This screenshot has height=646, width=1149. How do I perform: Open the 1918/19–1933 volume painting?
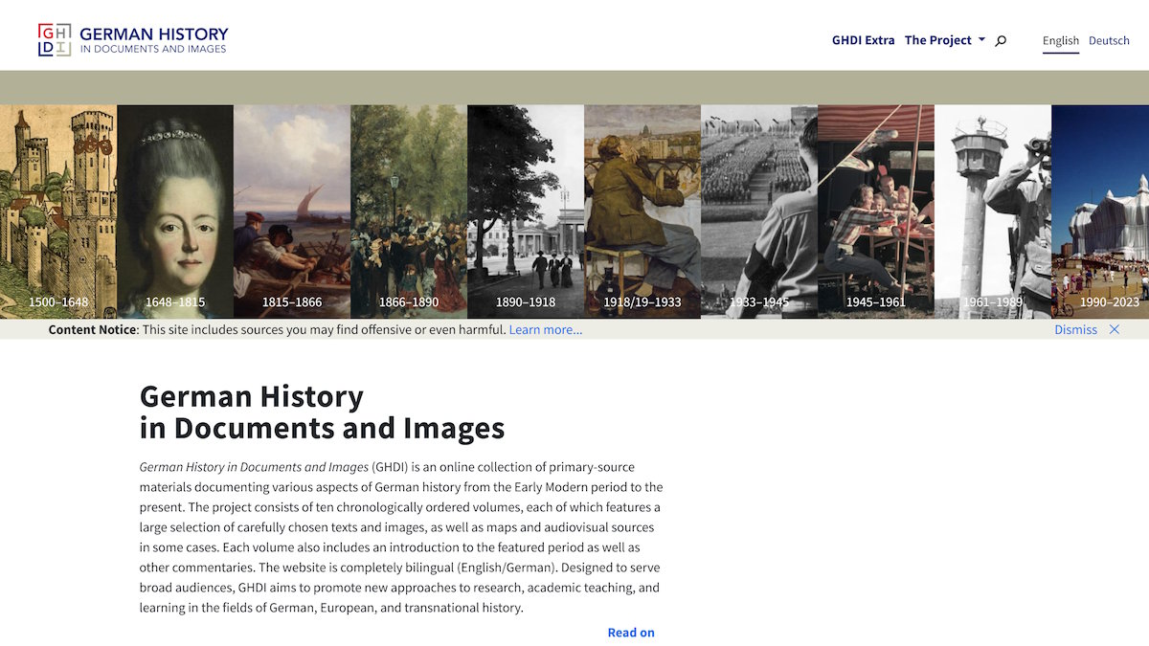[642, 212]
